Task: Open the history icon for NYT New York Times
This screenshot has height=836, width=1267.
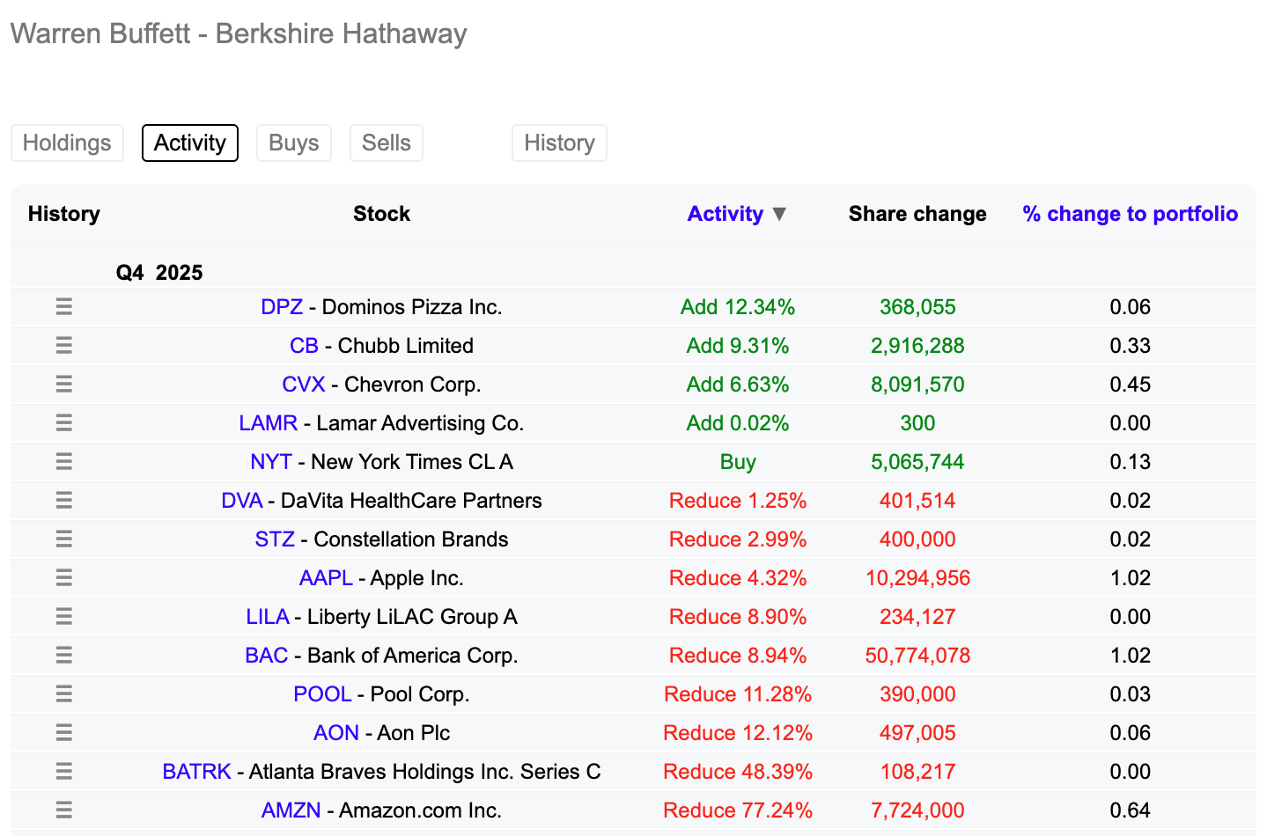Action: click(63, 461)
